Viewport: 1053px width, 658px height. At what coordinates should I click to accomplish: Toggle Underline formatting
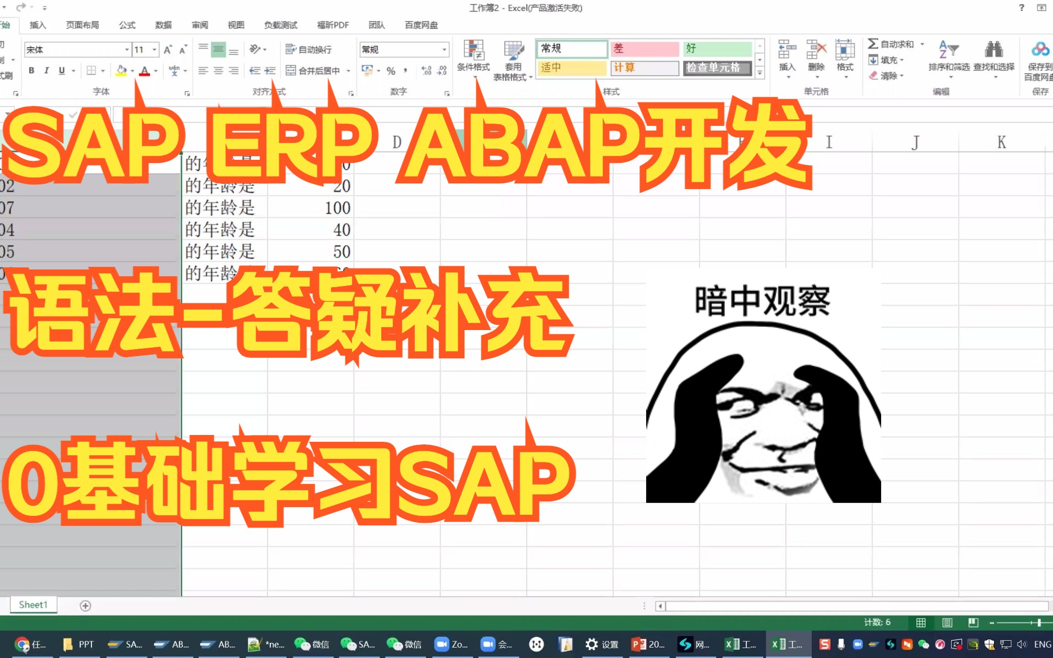click(x=62, y=70)
